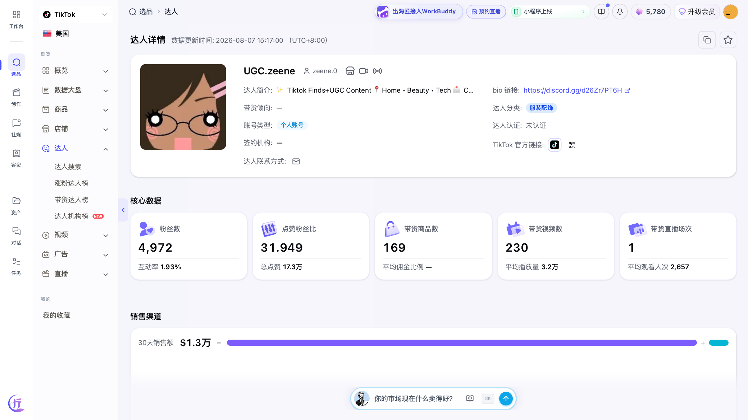This screenshot has height=420, width=748.
Task: Open the TikTok official link icon
Action: coord(555,145)
